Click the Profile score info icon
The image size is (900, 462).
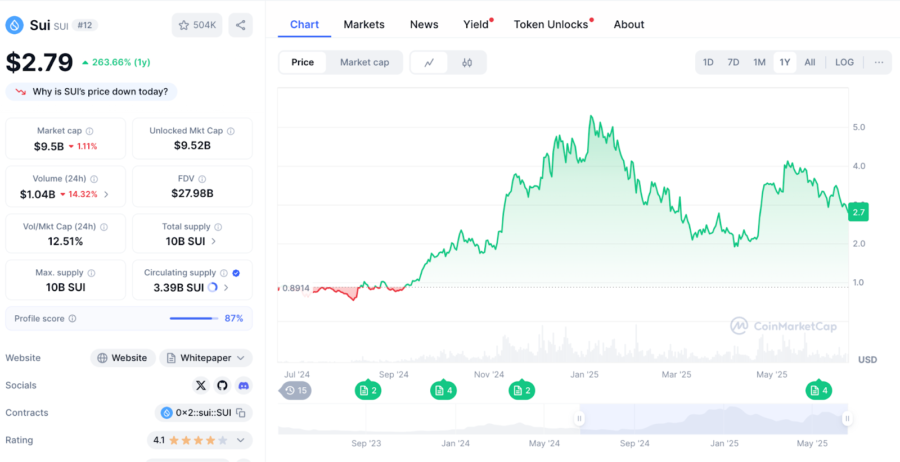(73, 319)
